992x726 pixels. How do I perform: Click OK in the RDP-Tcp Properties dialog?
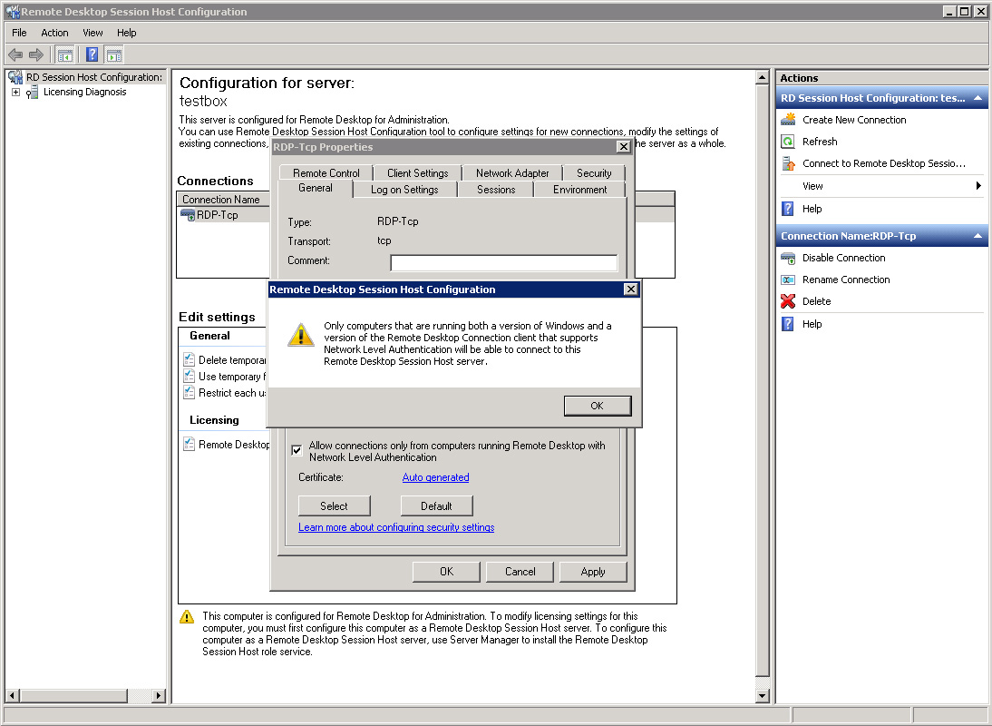tap(447, 572)
